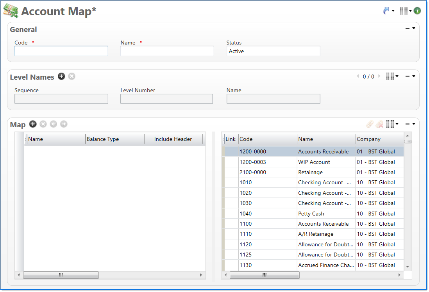
Task: Click the Map section delete icon
Action: 43,124
